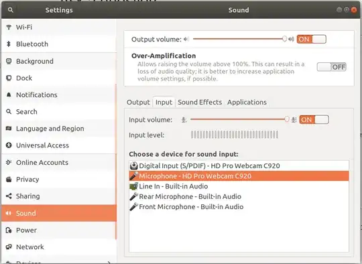This screenshot has width=362, height=264.
Task: Click the Language and Region flag icon
Action: tap(9, 128)
